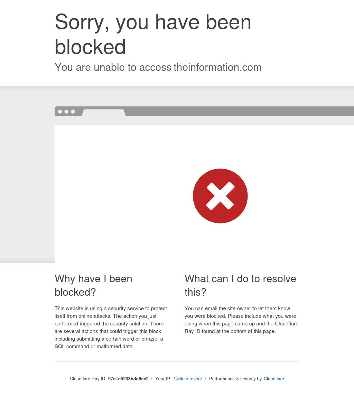Click the 'You are unable to access' subtitle
The image size is (354, 399).
tap(113, 67)
